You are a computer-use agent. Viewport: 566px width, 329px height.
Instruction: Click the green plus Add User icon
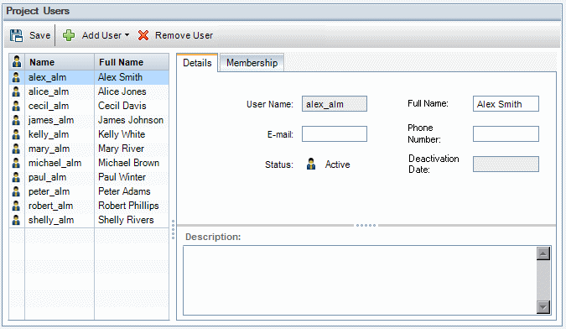pyautogui.click(x=69, y=35)
